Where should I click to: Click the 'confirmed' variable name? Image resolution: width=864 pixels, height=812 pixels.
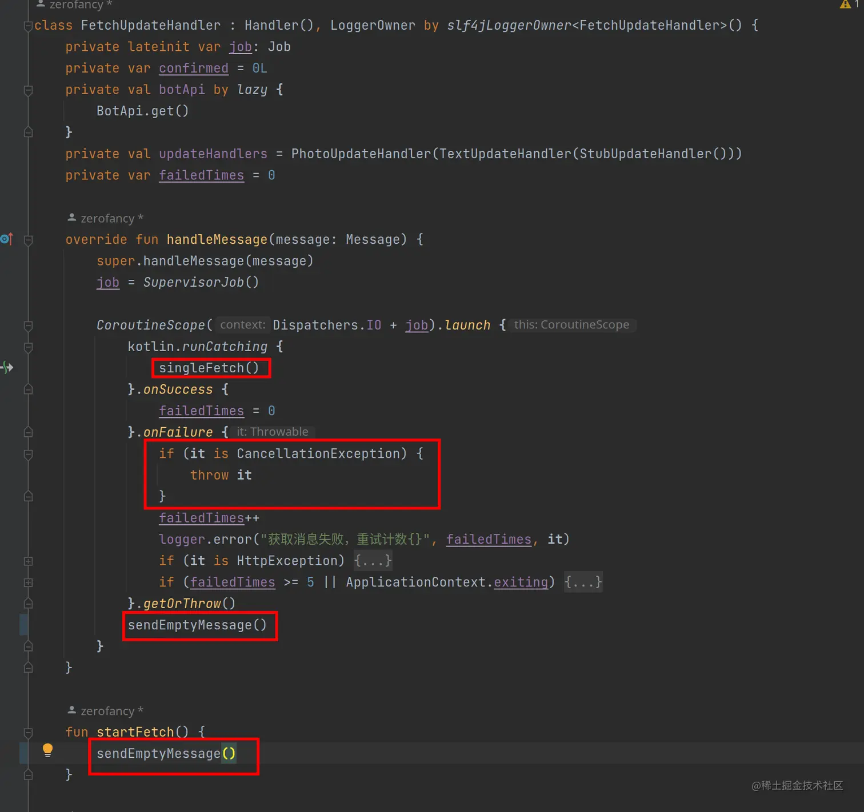click(193, 68)
